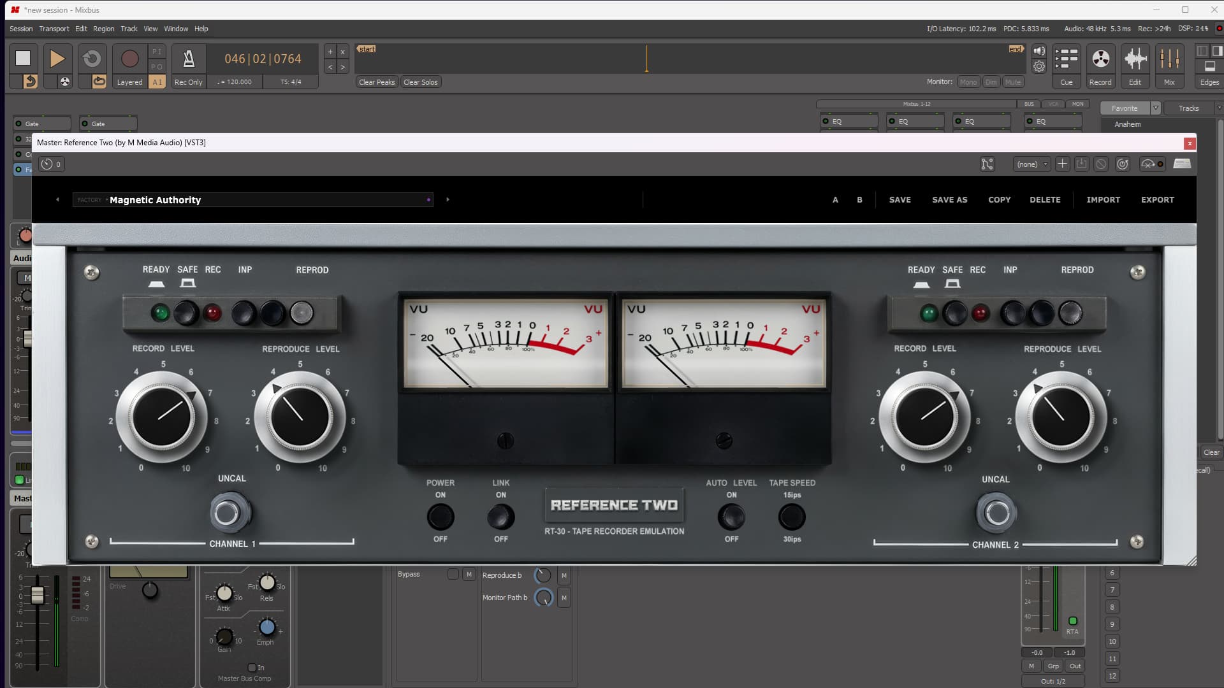Select preset slot A
Image resolution: width=1224 pixels, height=688 pixels.
tap(835, 200)
